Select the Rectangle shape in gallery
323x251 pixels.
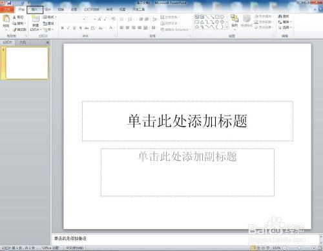coord(217,17)
